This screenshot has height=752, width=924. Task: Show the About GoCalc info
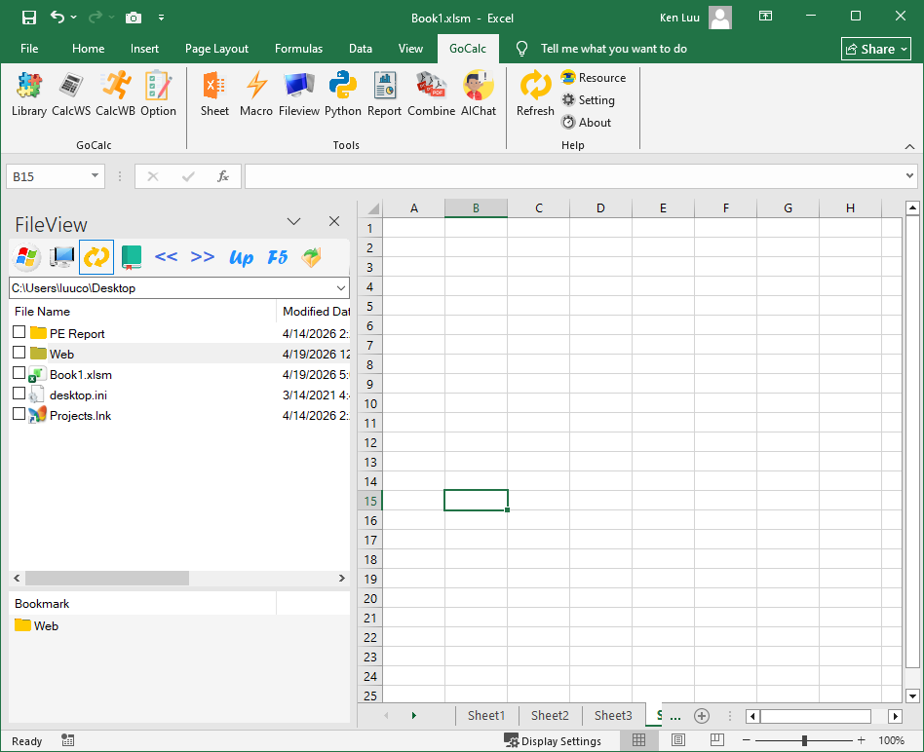(587, 123)
